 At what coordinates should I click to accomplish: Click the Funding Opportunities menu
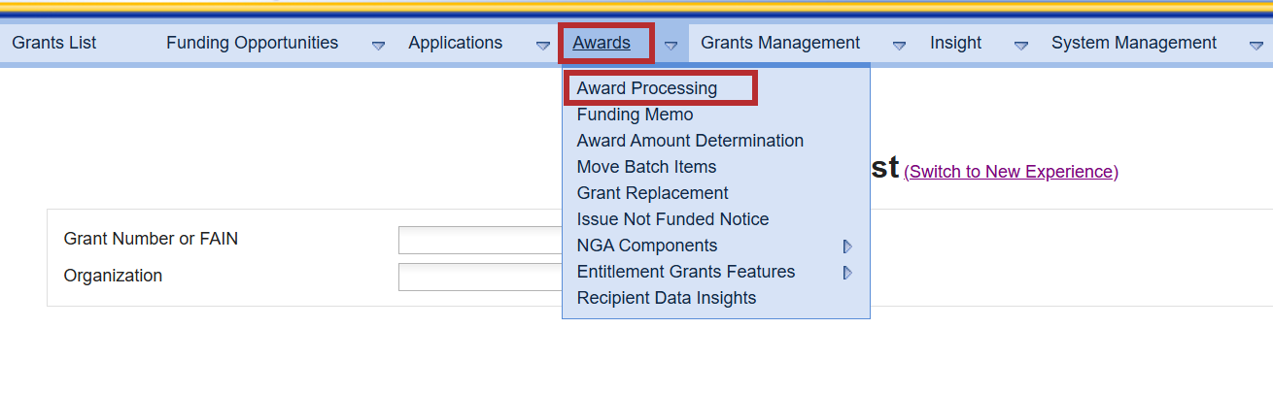pos(252,43)
